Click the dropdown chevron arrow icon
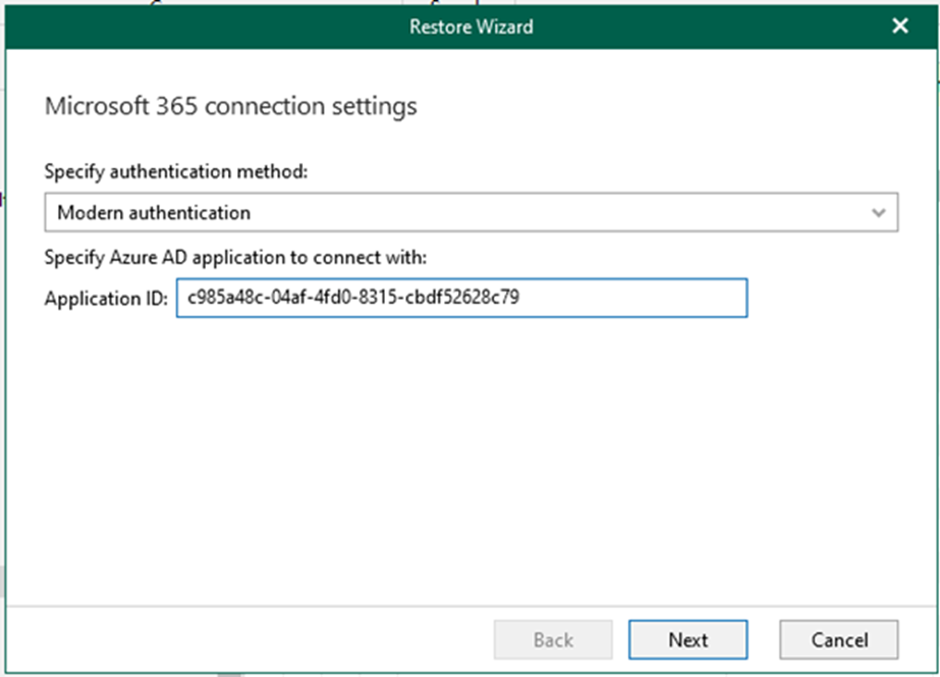 [878, 212]
